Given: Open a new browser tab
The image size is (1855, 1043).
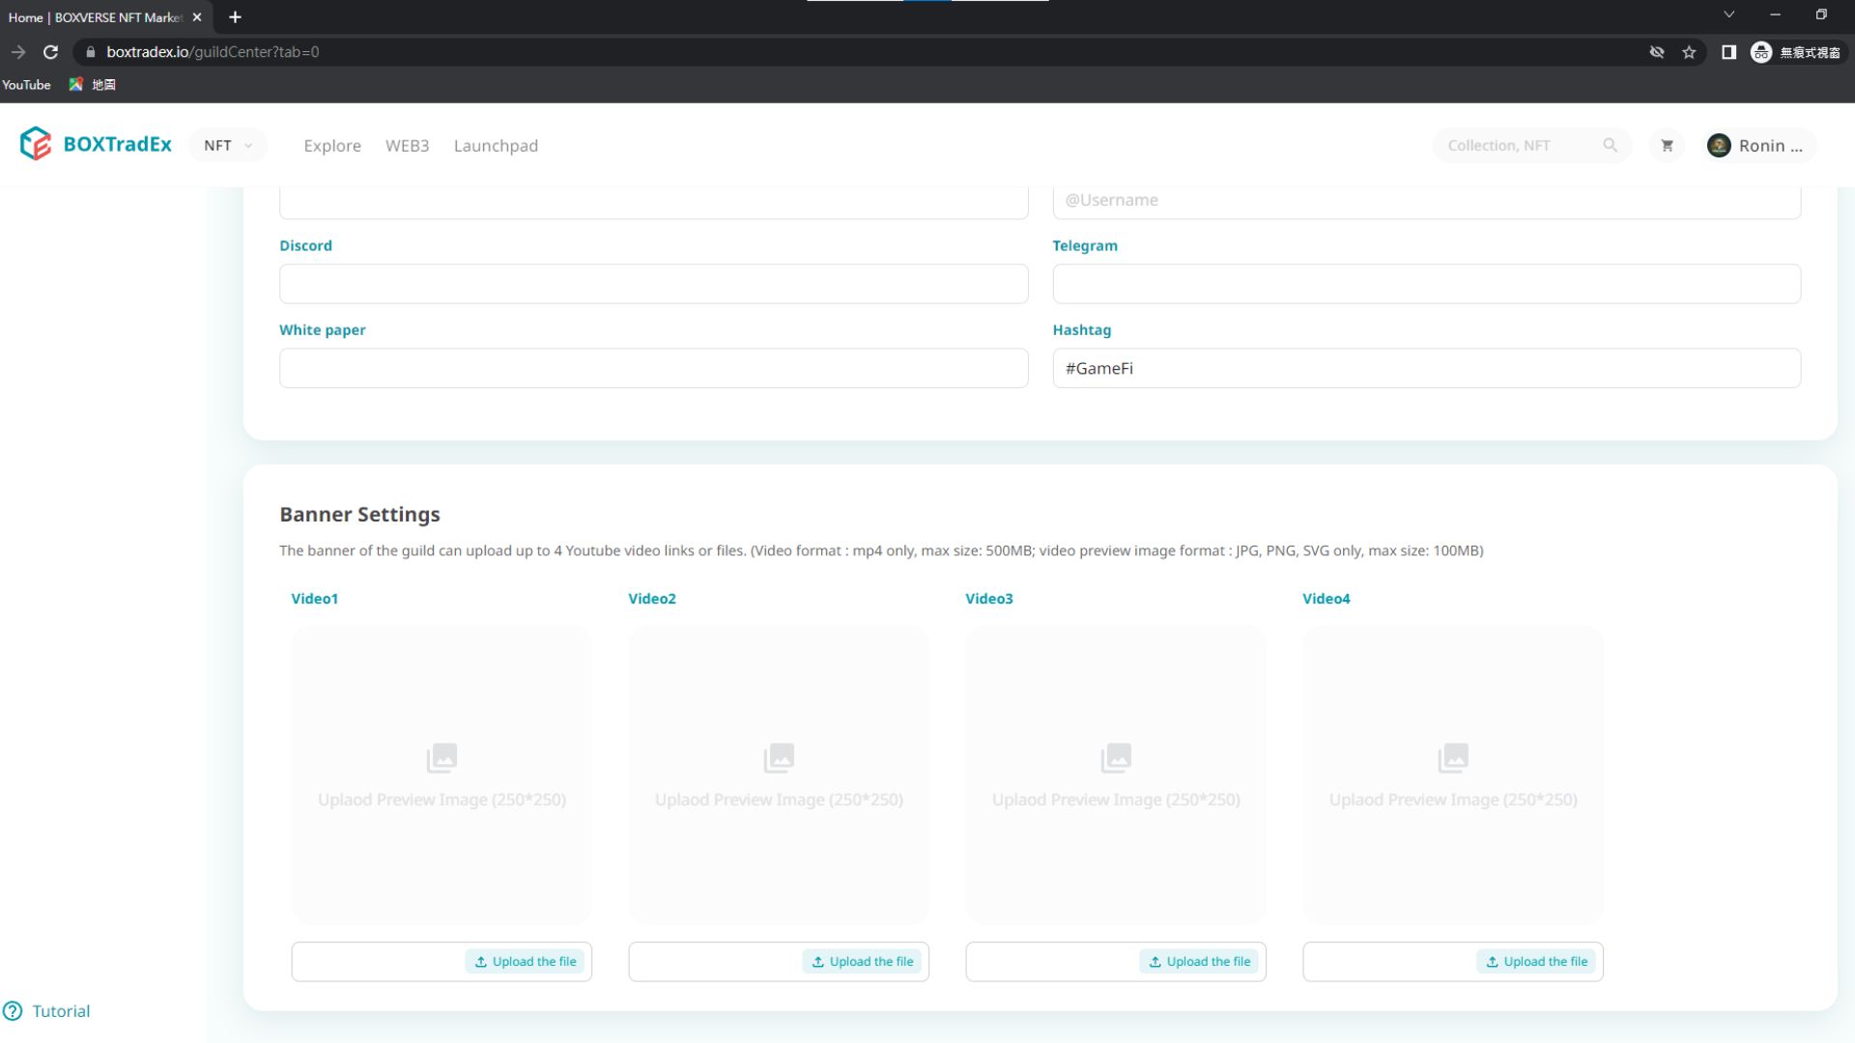Looking at the screenshot, I should click(x=235, y=17).
